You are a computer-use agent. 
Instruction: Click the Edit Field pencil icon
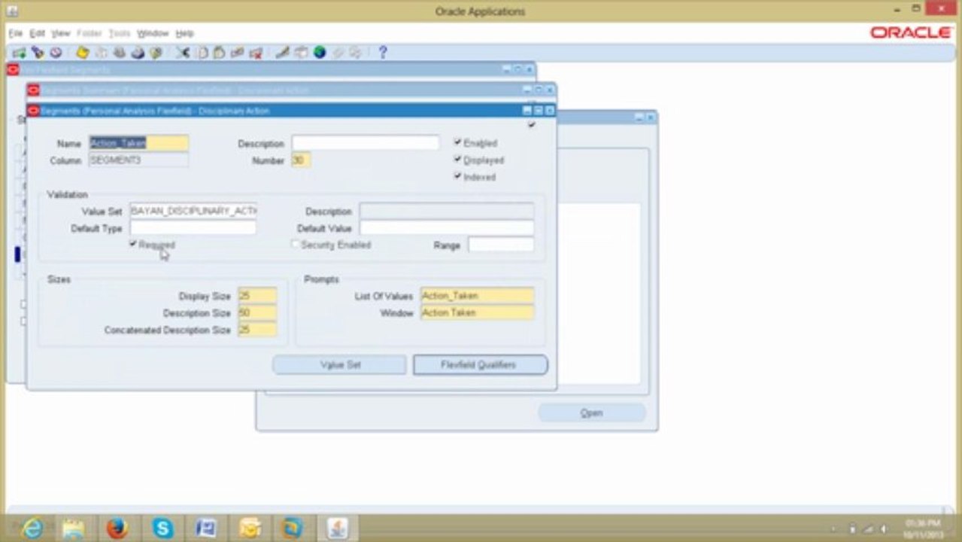point(283,53)
